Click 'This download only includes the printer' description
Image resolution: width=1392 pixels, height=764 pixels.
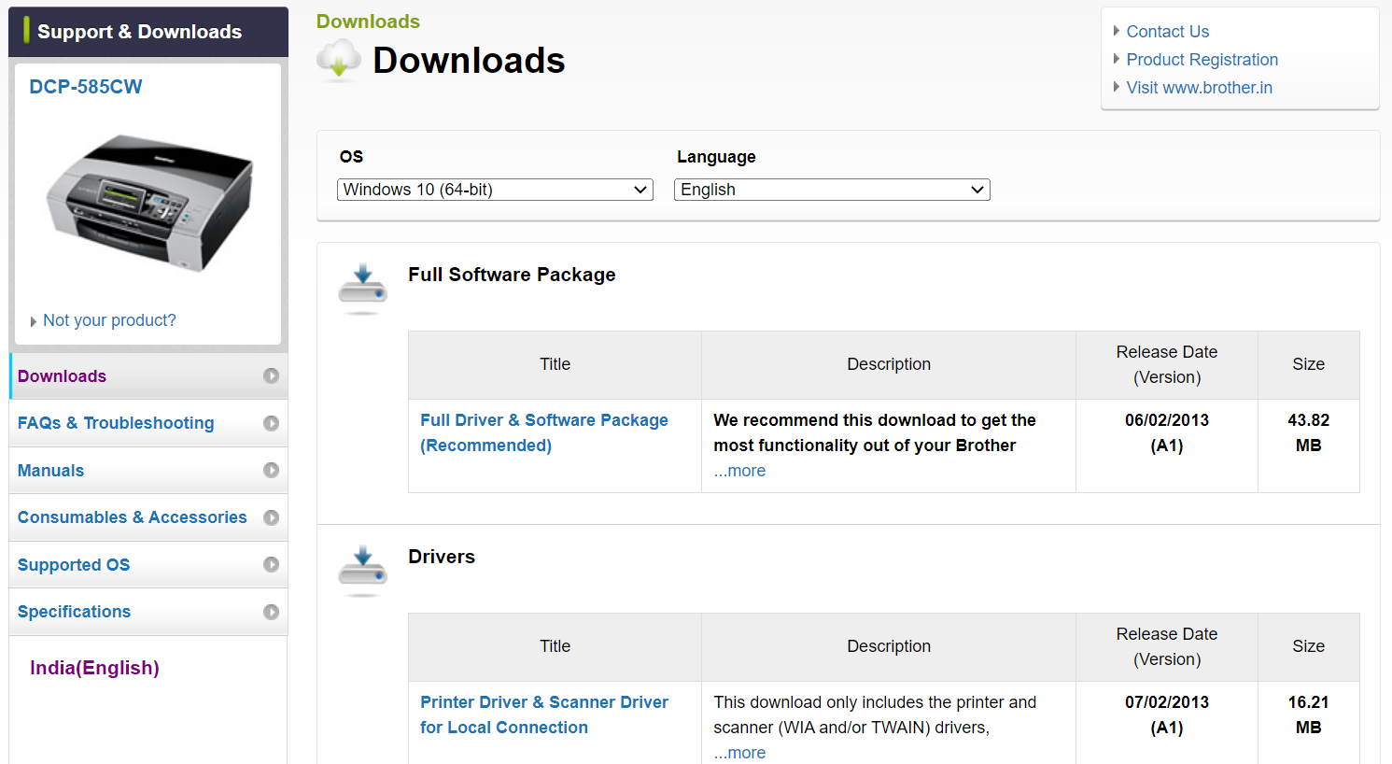(875, 714)
